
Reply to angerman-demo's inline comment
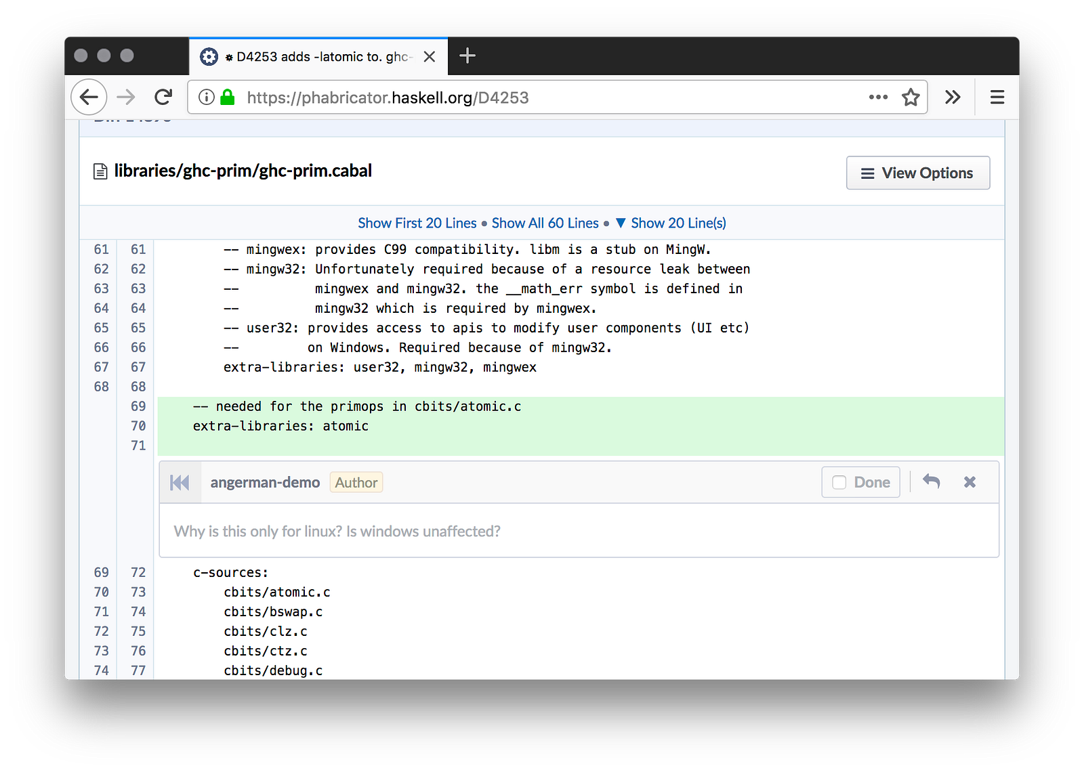(932, 481)
